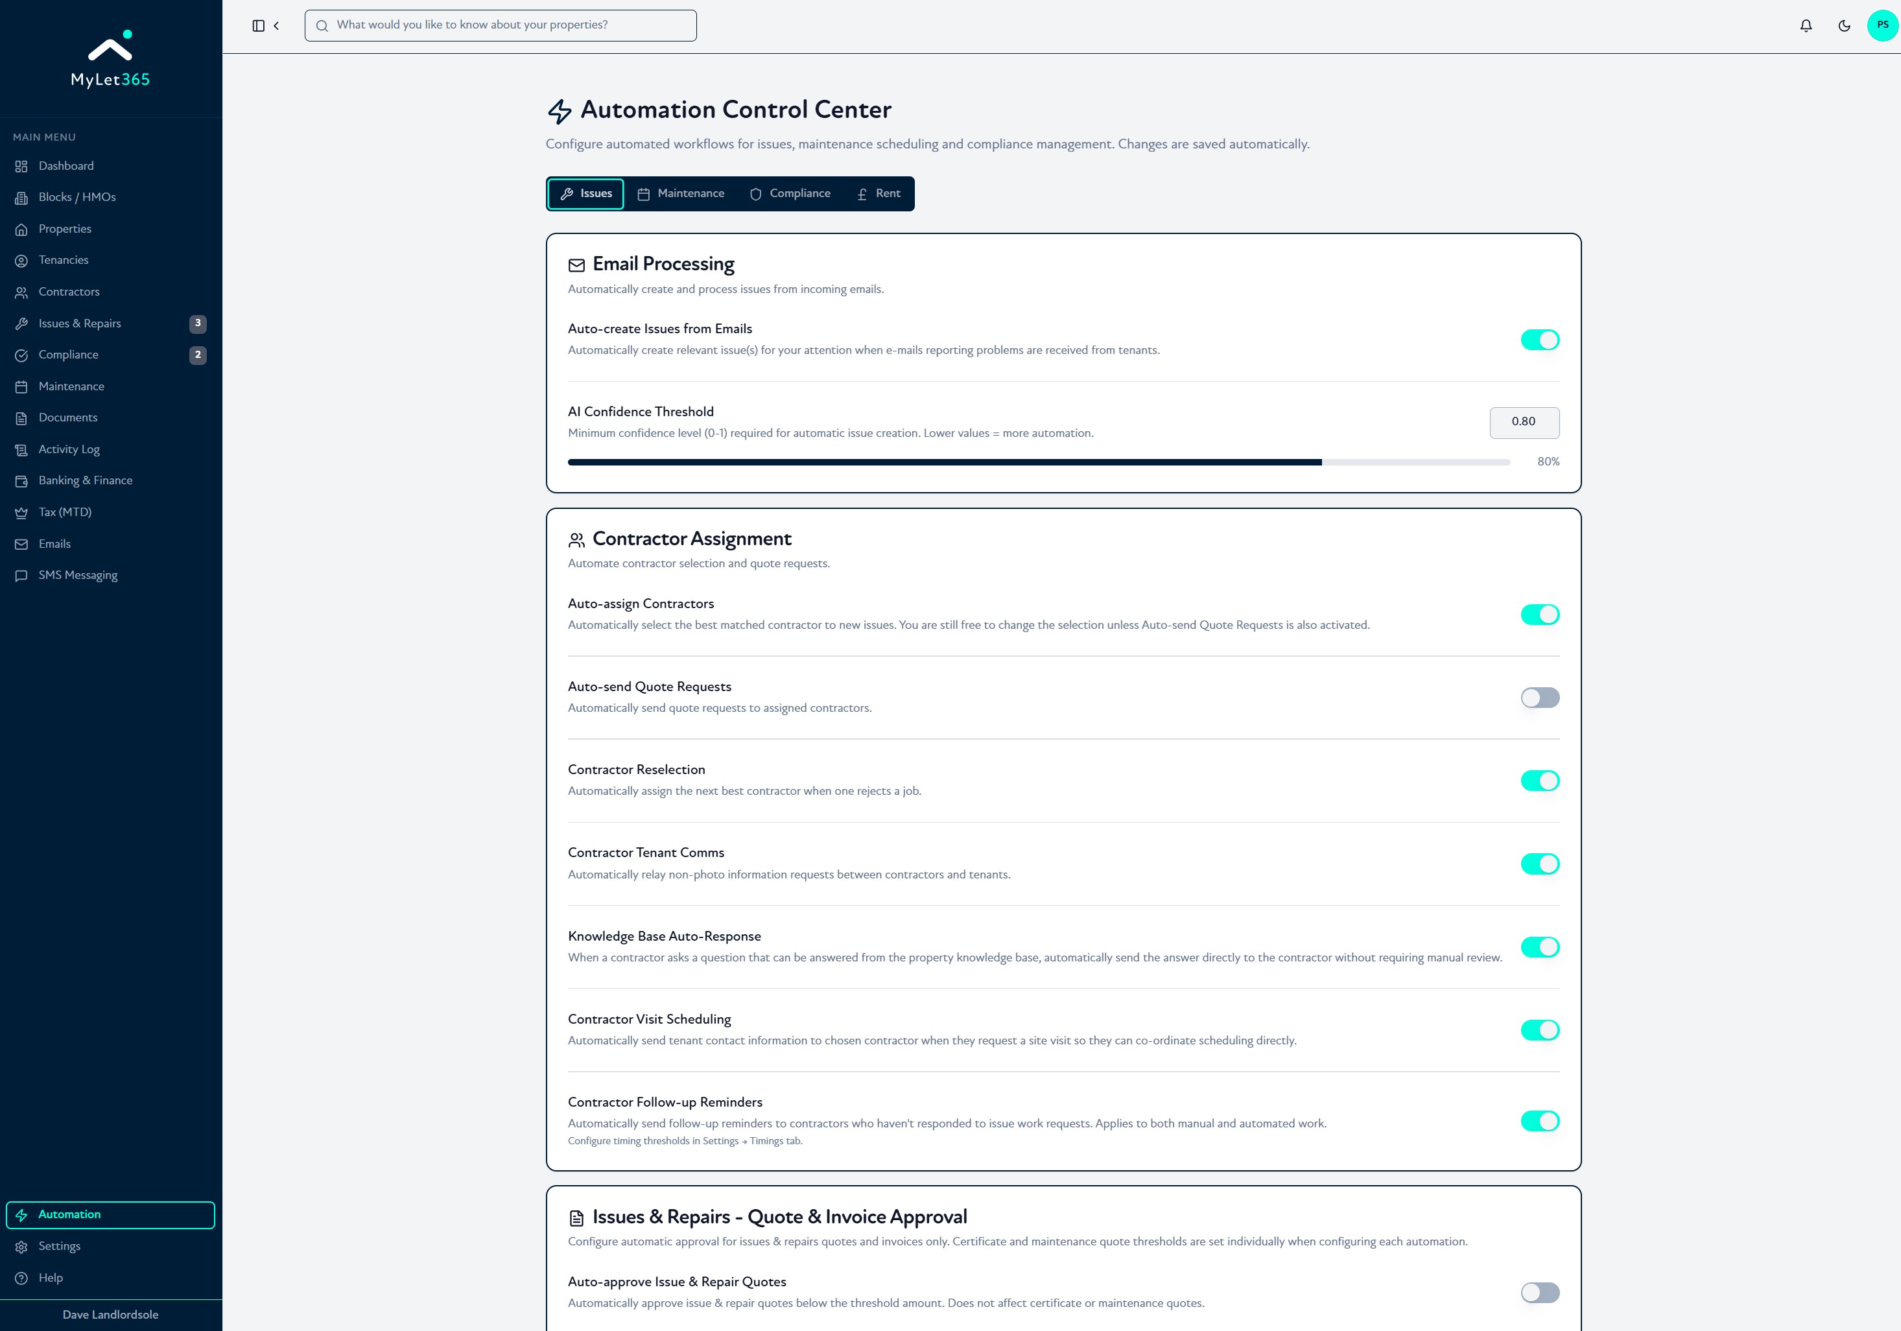This screenshot has width=1901, height=1331.
Task: Turn off Auto-assign Contractors switch
Action: [x=1540, y=615]
